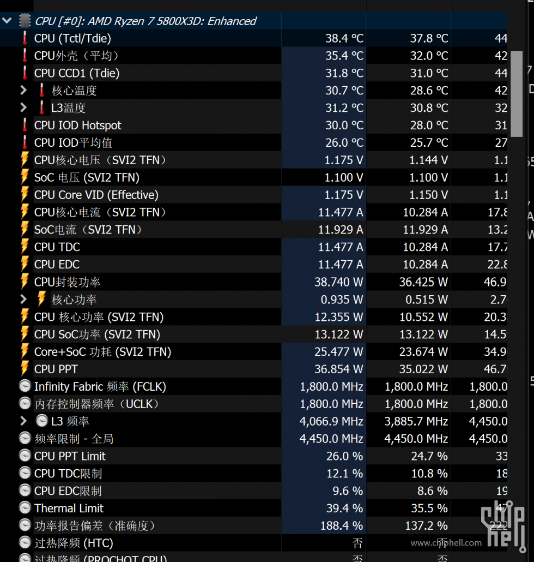The height and width of the screenshot is (562, 534).
Task: Click thermometer icon beside CPU (Tctl/Tdie)
Action: coord(25,38)
